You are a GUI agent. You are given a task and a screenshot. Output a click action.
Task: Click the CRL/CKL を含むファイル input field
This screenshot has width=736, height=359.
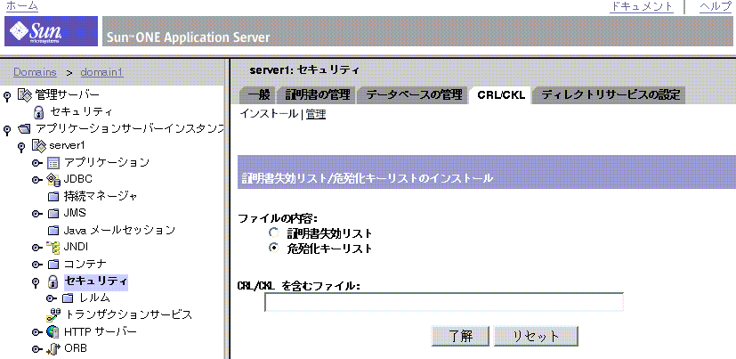click(444, 302)
